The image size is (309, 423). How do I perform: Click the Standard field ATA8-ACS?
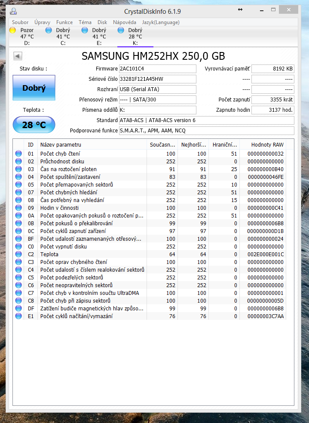pyautogui.click(x=207, y=120)
